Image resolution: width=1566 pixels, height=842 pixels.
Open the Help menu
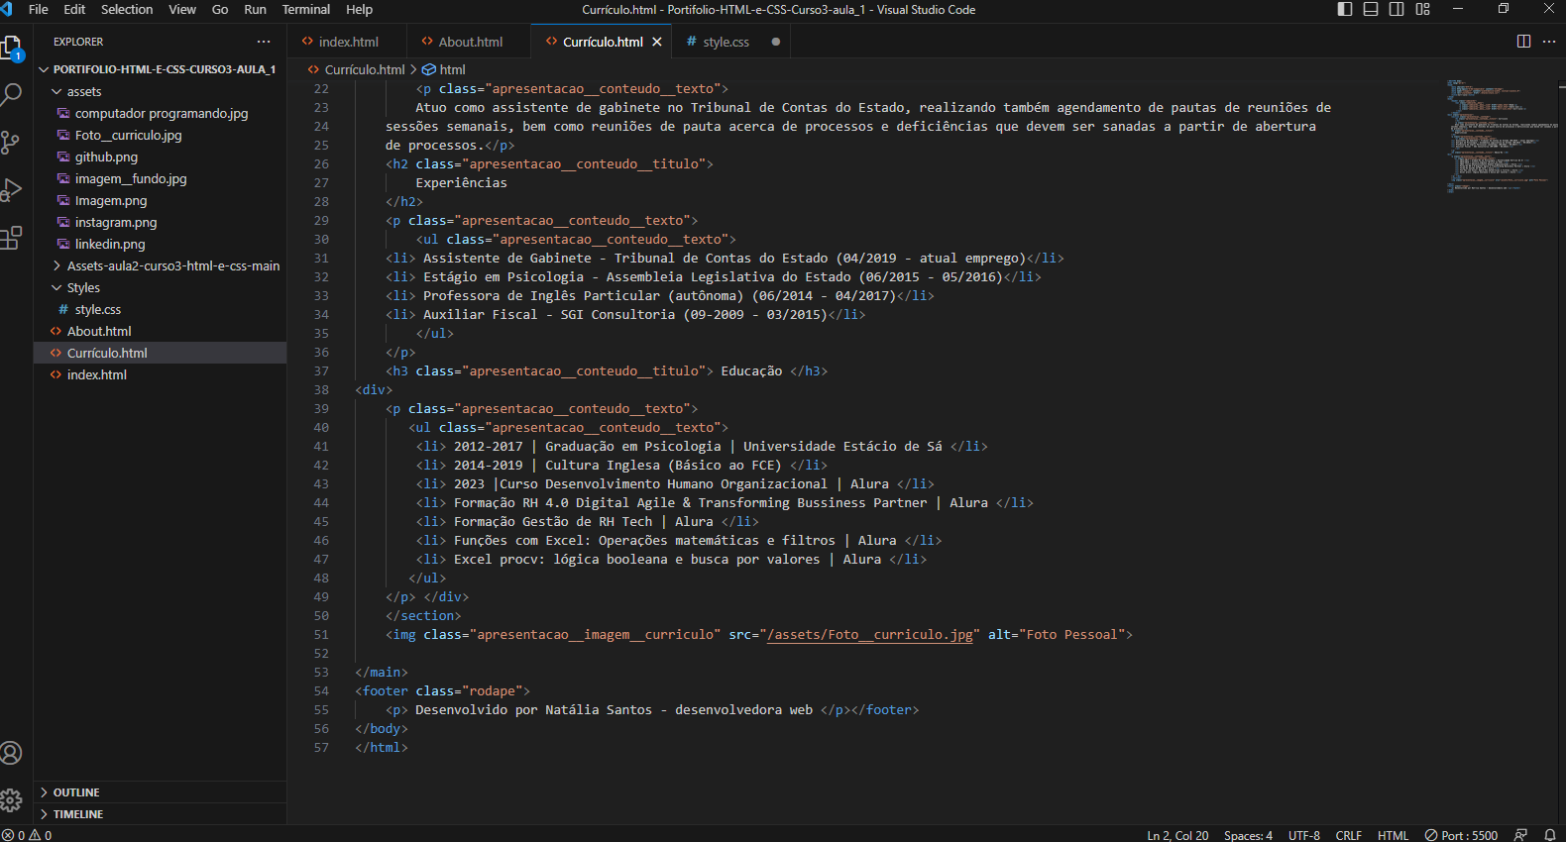click(x=359, y=9)
